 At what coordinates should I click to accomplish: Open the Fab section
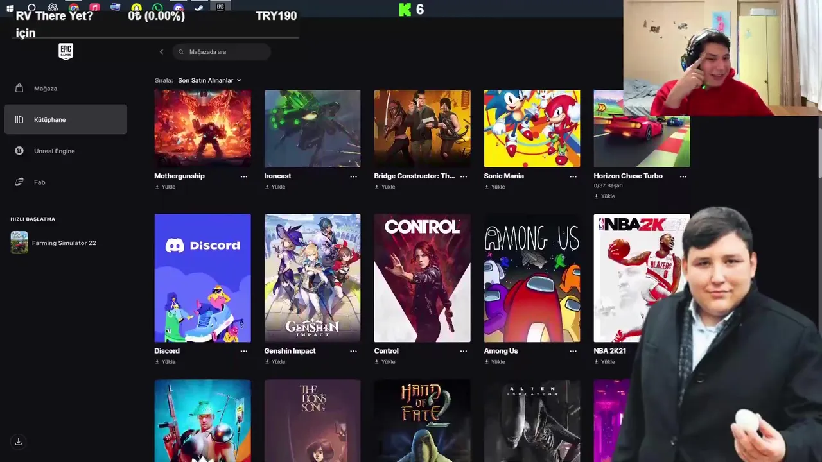tap(66, 182)
